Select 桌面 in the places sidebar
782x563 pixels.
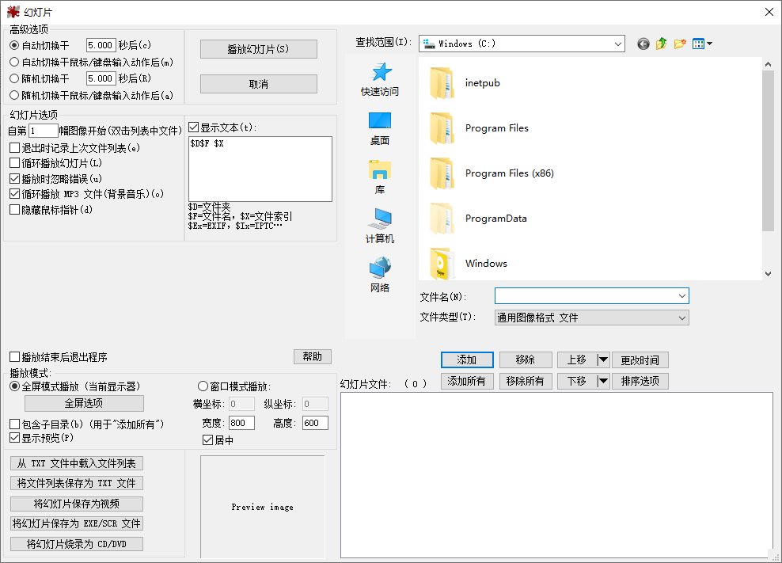(x=380, y=128)
